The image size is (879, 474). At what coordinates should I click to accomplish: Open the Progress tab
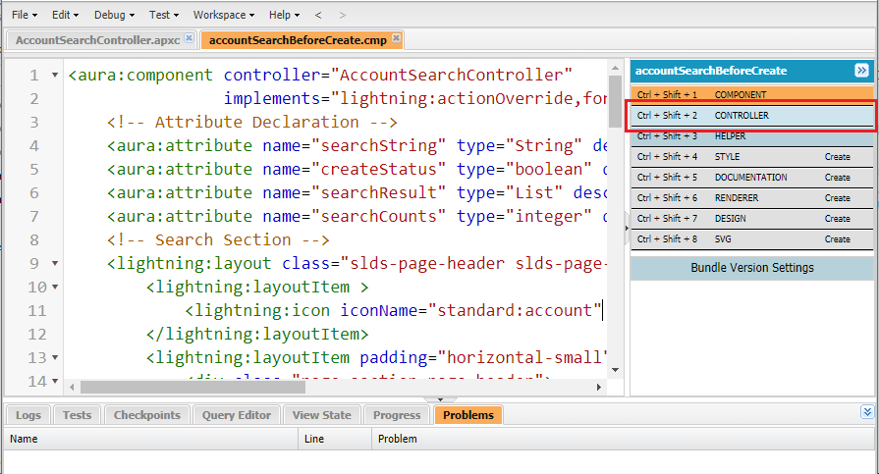point(397,415)
